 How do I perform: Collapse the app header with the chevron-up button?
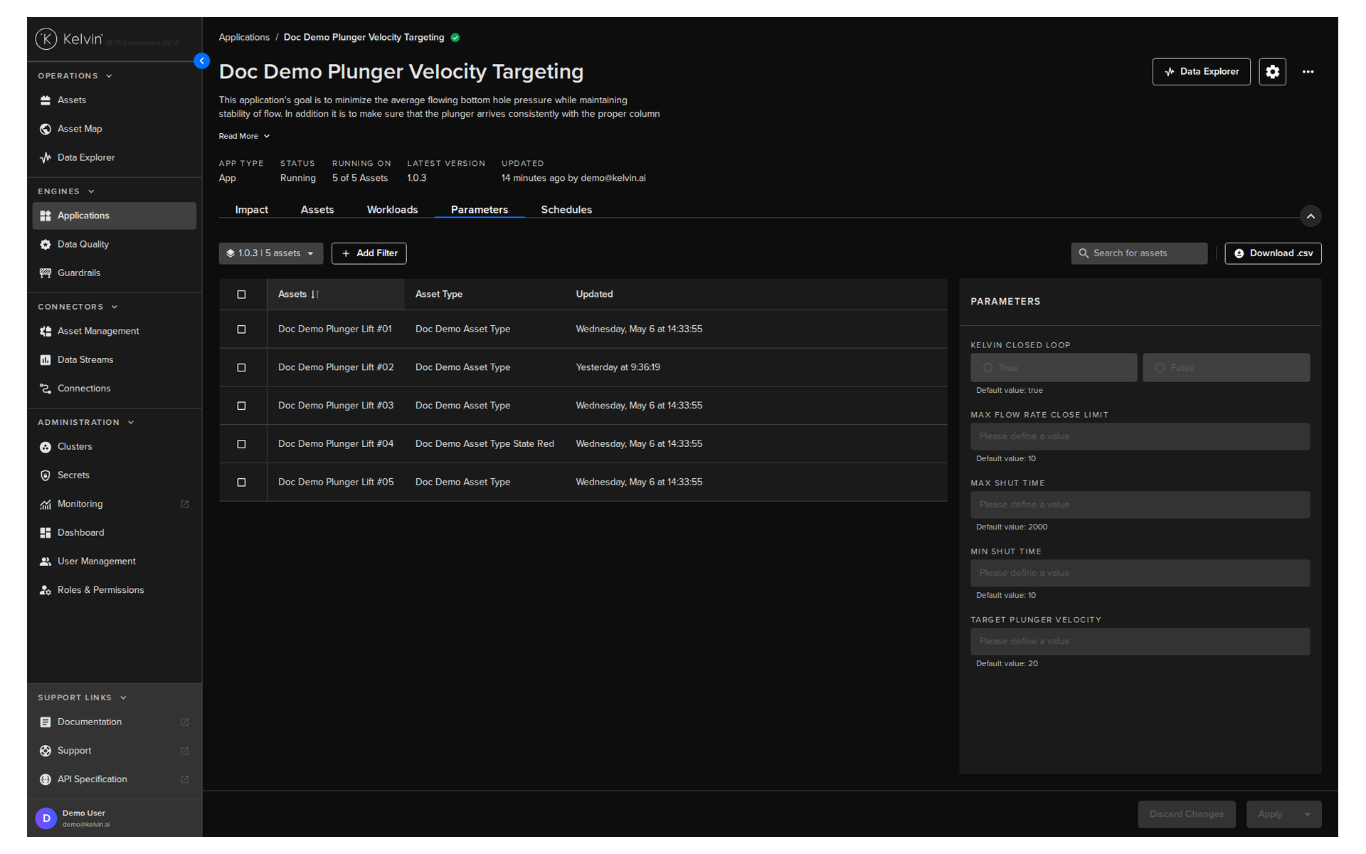pyautogui.click(x=1311, y=216)
